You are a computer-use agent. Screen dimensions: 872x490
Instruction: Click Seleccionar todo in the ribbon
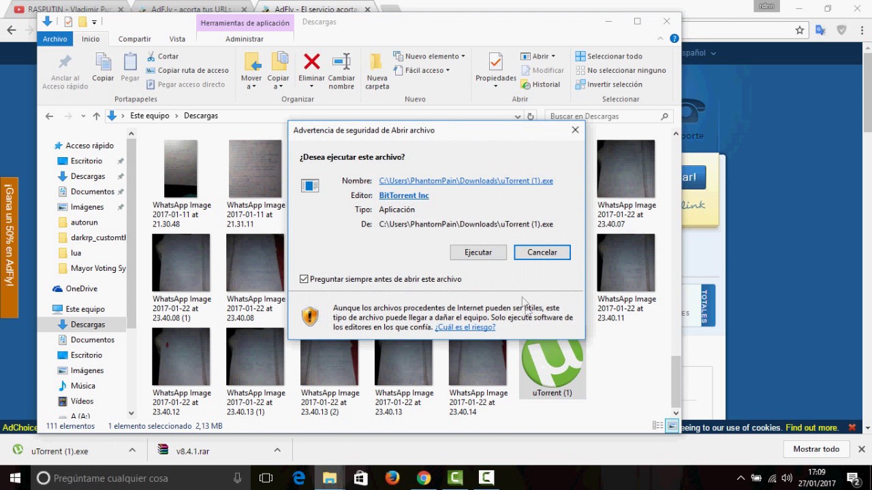pyautogui.click(x=609, y=56)
